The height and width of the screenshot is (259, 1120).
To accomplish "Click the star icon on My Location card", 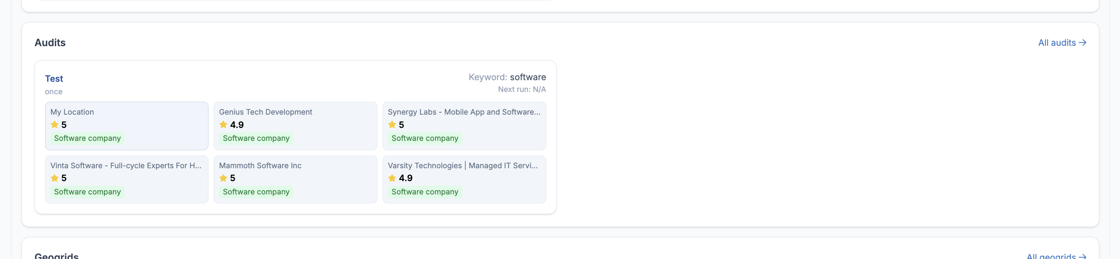I will click(x=54, y=125).
